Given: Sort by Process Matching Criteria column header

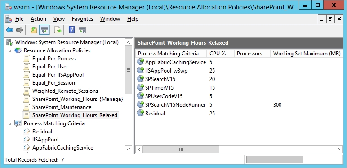Looking at the screenshot, I should click(171, 54).
